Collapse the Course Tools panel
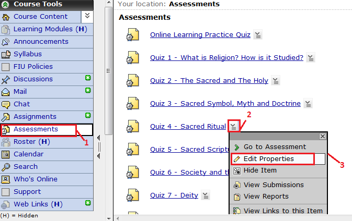The height and width of the screenshot is (221, 352). pyautogui.click(x=6, y=4)
